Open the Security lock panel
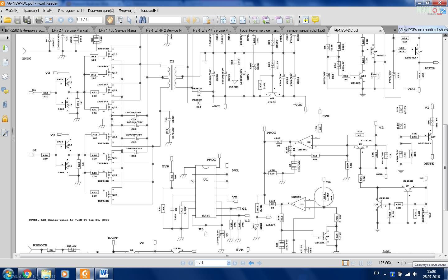The image size is (448, 280). click(5, 119)
